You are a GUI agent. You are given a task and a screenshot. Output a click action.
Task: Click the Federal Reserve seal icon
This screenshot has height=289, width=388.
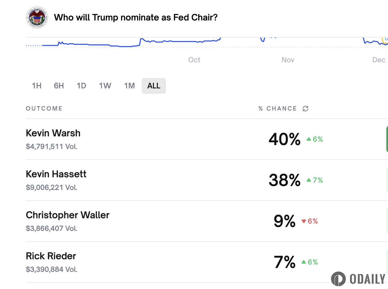coord(37,17)
